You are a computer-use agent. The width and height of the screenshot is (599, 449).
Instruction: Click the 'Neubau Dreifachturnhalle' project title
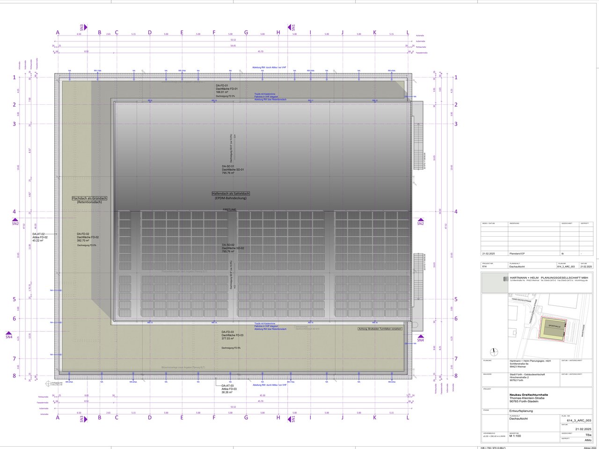coord(529,395)
